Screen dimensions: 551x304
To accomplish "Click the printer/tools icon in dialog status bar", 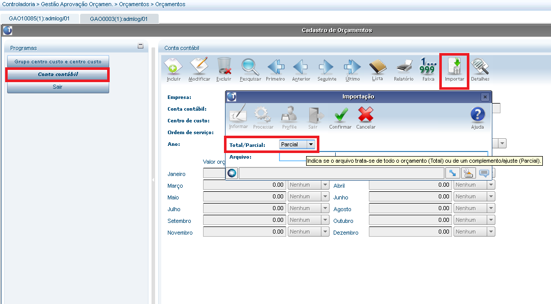I will (468, 173).
